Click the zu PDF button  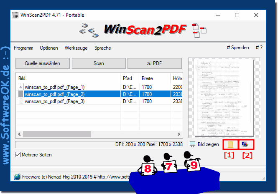(x=154, y=63)
